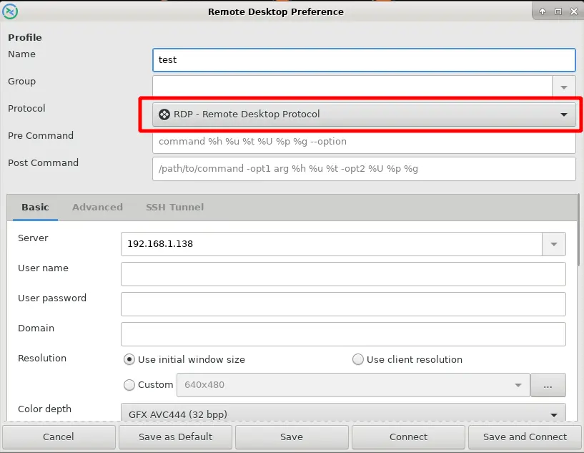
Task: Expand the Server address dropdown arrow
Action: tap(553, 244)
